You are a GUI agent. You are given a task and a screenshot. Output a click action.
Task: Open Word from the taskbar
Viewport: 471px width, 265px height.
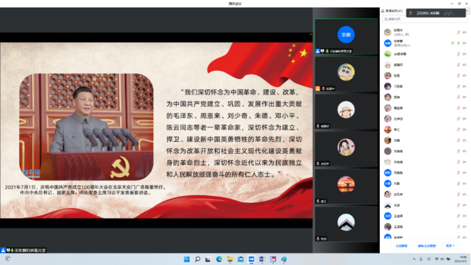262,260
